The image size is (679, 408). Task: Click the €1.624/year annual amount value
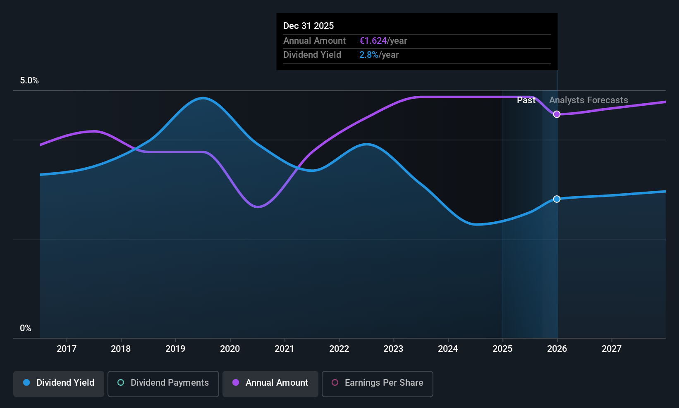383,41
